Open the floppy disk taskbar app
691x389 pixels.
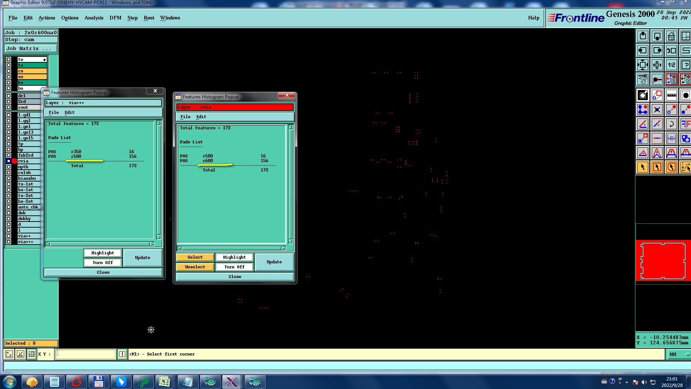[x=99, y=382]
